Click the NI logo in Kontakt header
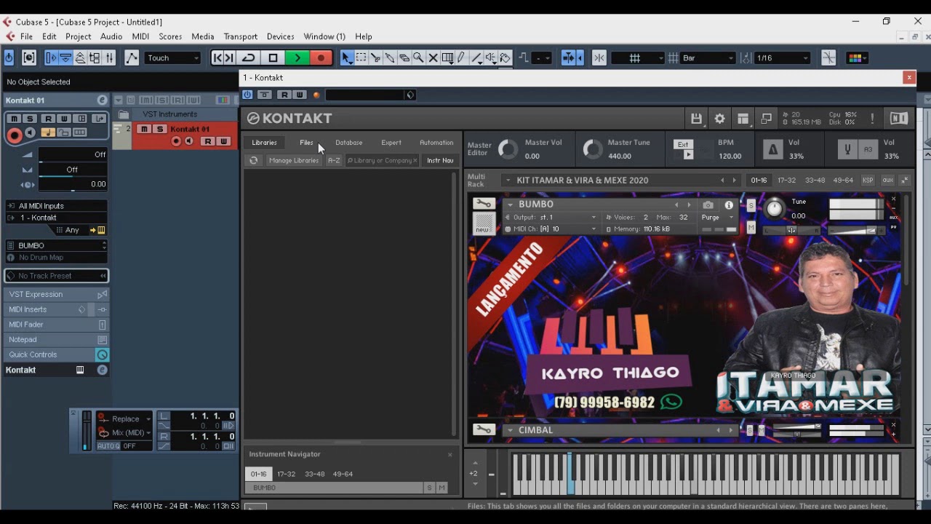Image resolution: width=931 pixels, height=524 pixels. click(898, 119)
